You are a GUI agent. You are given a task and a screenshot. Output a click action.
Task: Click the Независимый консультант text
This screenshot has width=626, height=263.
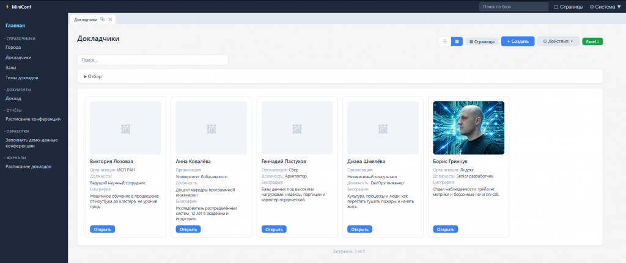click(372, 176)
